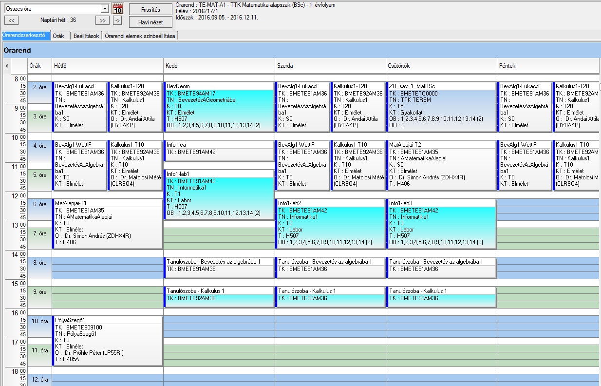
Task: Click the Órák column header
Action: pyautogui.click(x=39, y=65)
